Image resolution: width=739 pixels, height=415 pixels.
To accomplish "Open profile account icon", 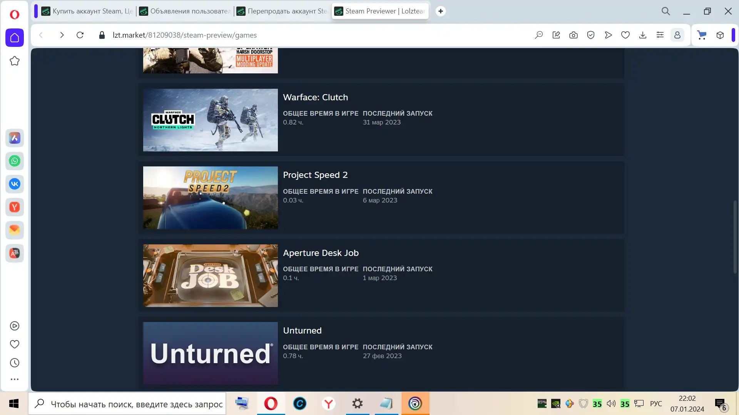I will [x=677, y=35].
